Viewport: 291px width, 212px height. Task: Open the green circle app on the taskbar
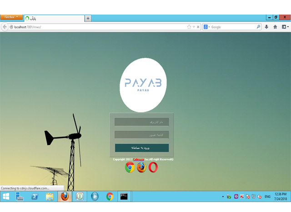pyautogui.click(x=80, y=197)
